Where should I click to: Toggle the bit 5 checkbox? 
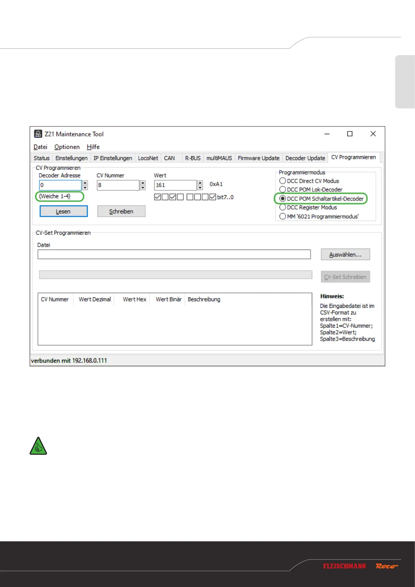pos(173,197)
